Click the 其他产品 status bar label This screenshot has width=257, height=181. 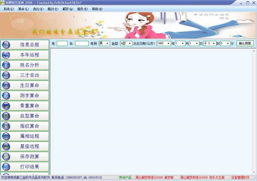125,177
